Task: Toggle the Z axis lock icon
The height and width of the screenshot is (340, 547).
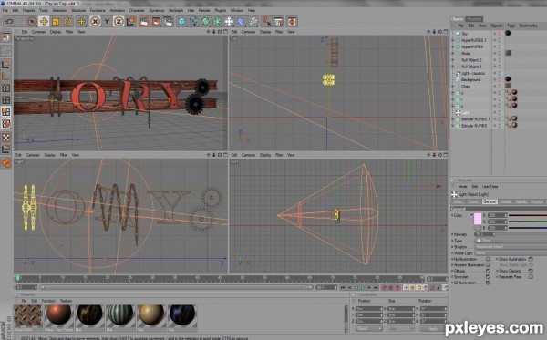Action: [119, 22]
